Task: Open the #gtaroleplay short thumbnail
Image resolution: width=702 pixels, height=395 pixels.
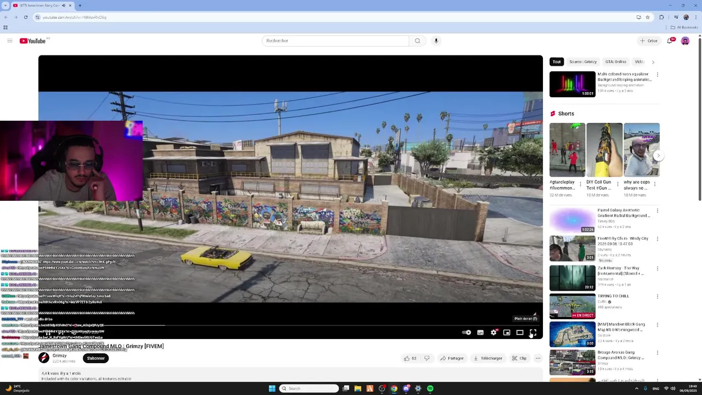Action: [x=567, y=149]
